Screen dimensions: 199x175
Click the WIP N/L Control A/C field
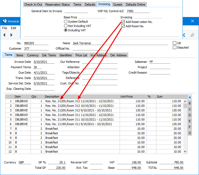[138, 11]
